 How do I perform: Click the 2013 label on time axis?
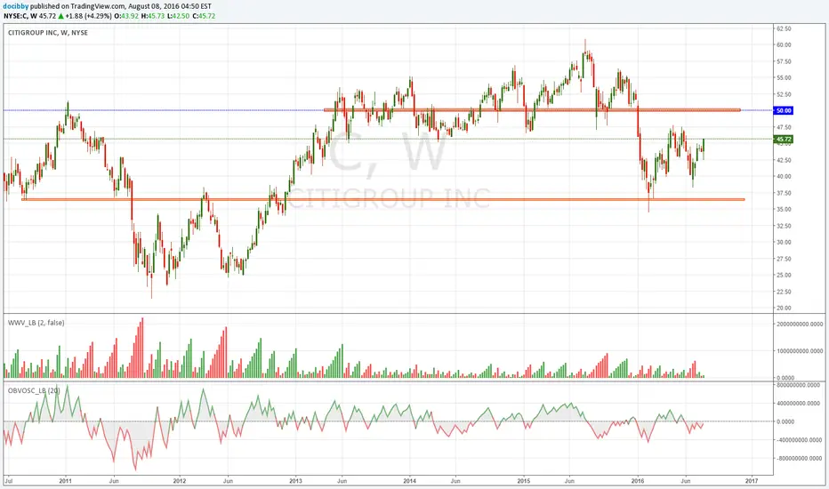click(295, 481)
